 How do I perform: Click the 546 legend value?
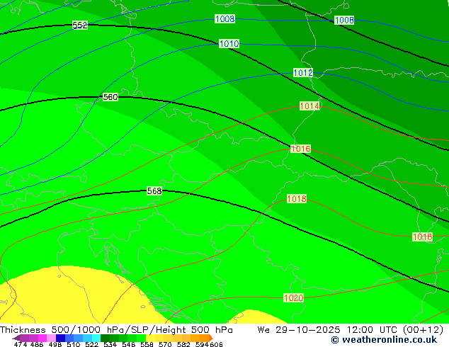point(129,344)
